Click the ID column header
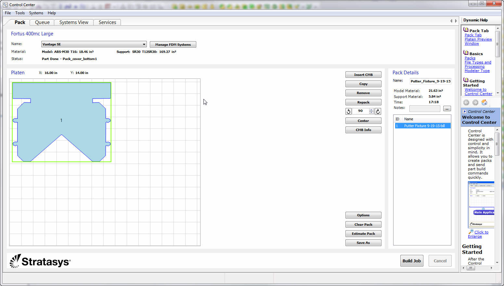 397,119
